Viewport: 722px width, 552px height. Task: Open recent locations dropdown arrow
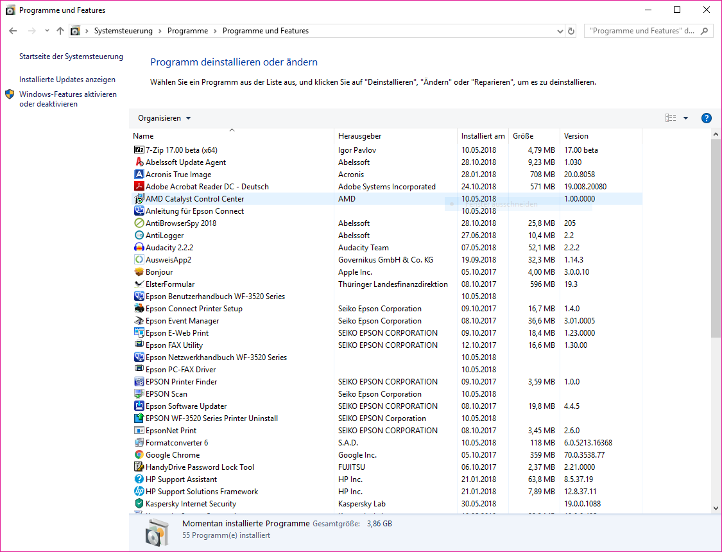pyautogui.click(x=47, y=31)
